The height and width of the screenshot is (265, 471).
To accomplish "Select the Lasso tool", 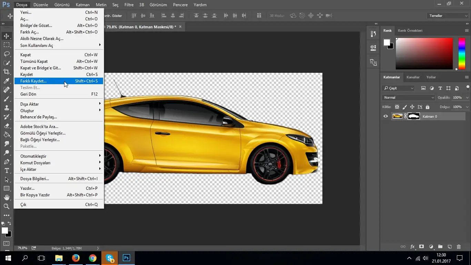I will tap(7, 54).
